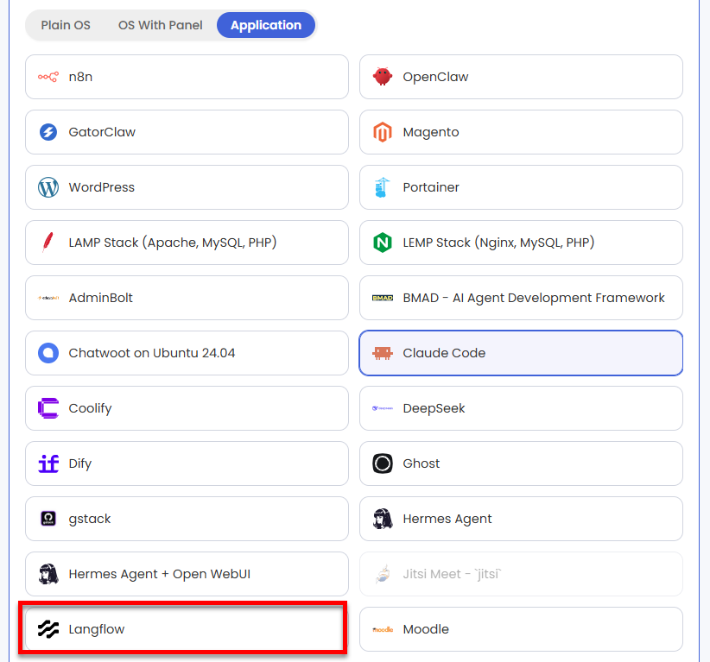The image size is (710, 662).
Task: Select the GatorClaw label
Action: (x=102, y=132)
